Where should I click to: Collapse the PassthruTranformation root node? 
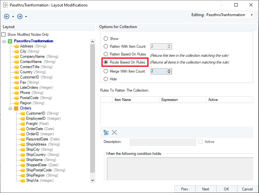click(4, 41)
